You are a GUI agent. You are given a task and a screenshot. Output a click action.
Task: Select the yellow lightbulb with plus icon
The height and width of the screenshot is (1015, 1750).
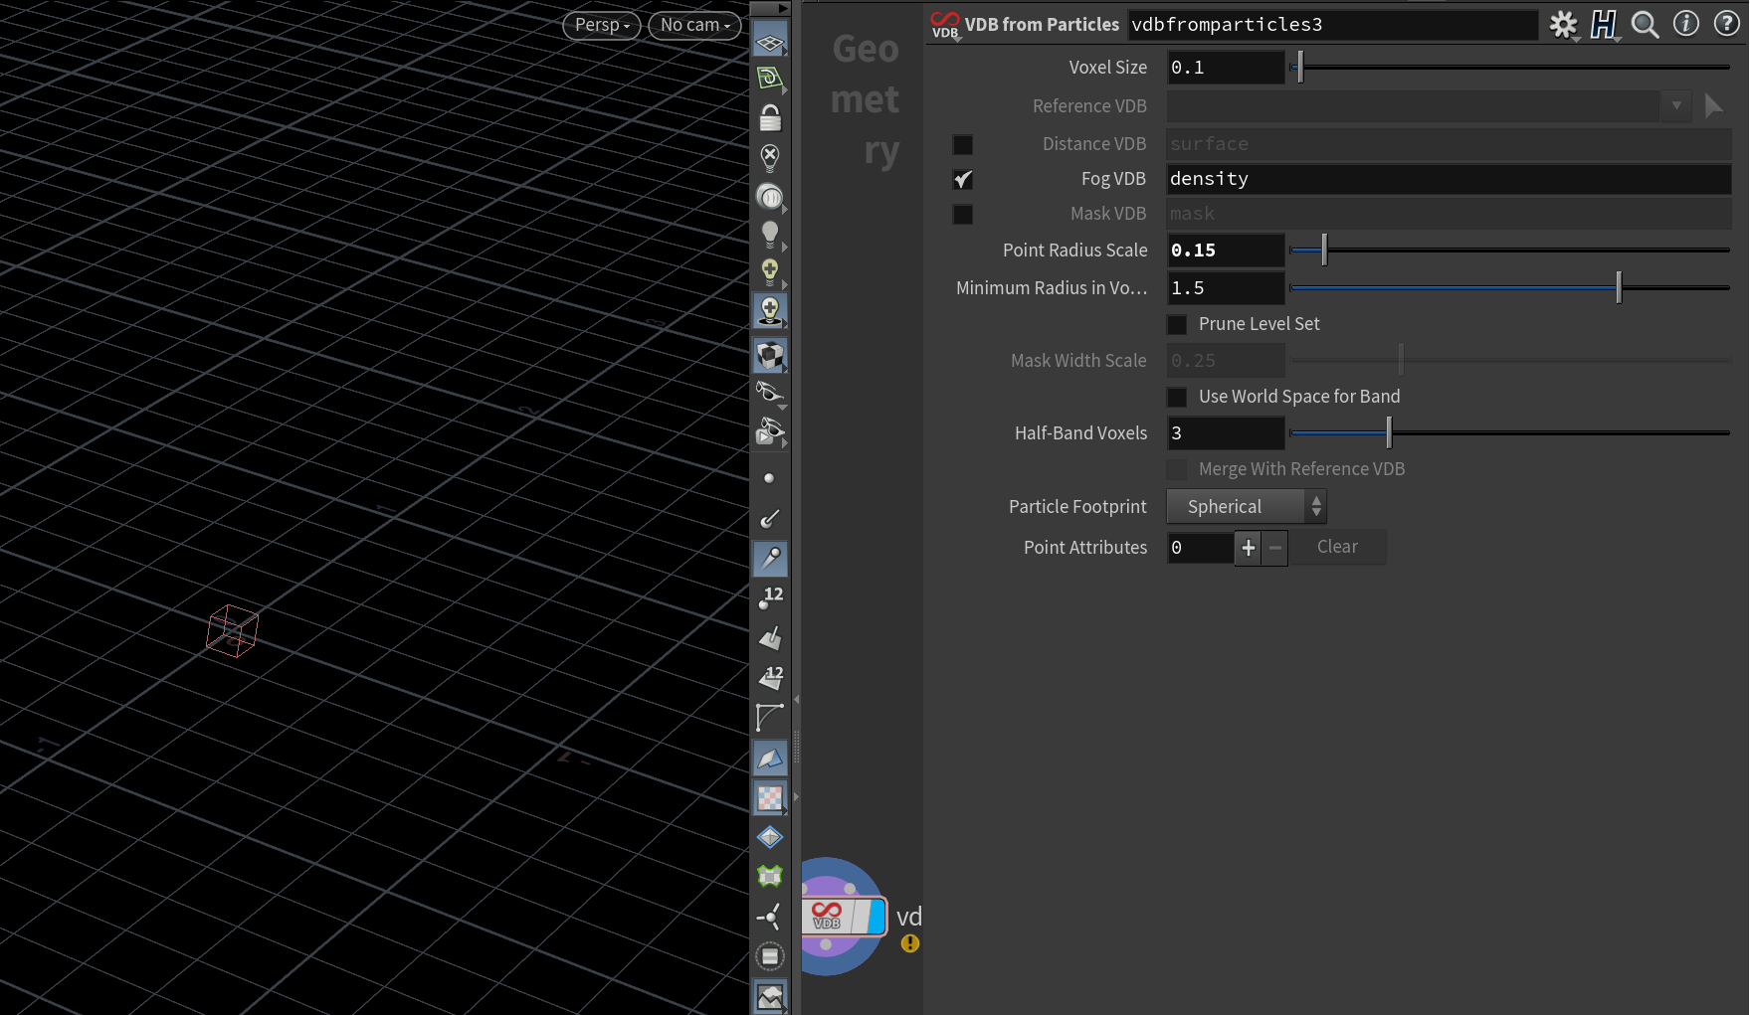(x=770, y=272)
